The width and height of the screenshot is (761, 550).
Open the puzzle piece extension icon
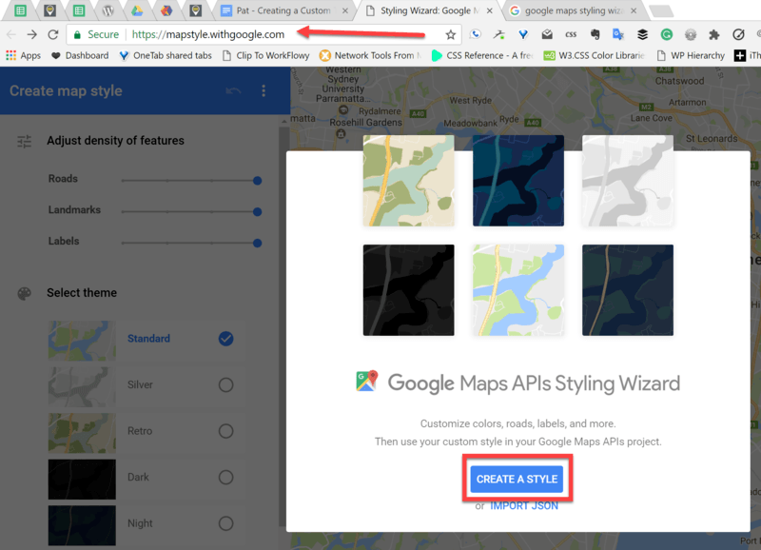[714, 34]
